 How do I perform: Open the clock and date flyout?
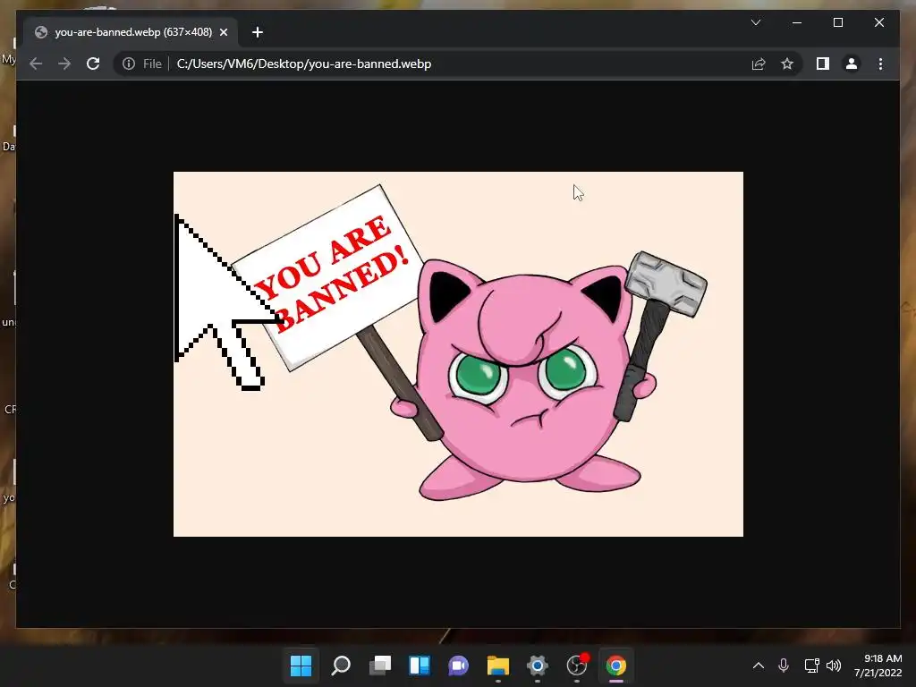(x=878, y=666)
